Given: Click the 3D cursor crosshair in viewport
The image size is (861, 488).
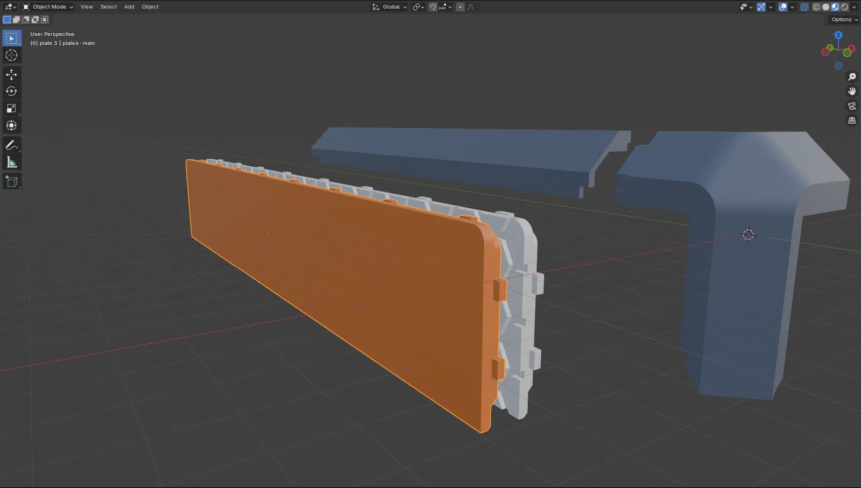Looking at the screenshot, I should click(x=748, y=235).
